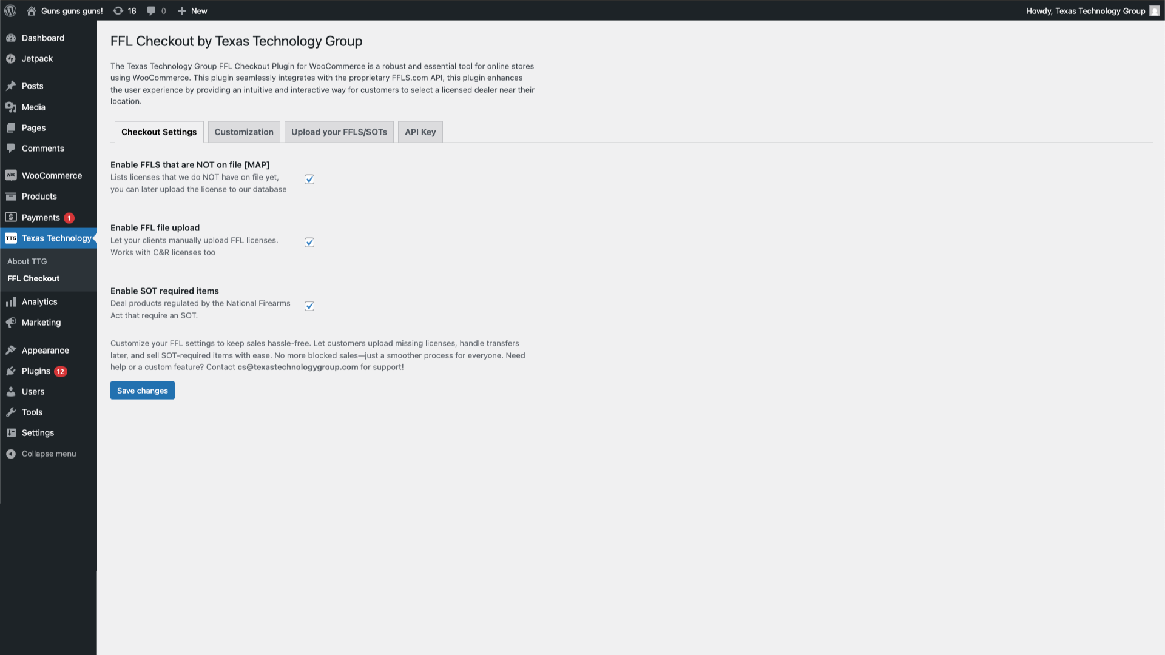Click the WooCommerce Woo icon
Image resolution: width=1165 pixels, height=655 pixels.
click(11, 175)
